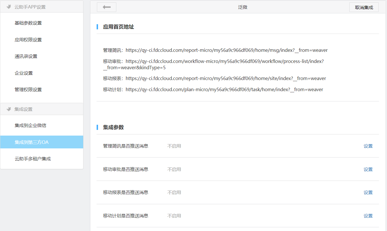
Task: Click the 移动计划是否推送消息 label
Action: point(126,216)
